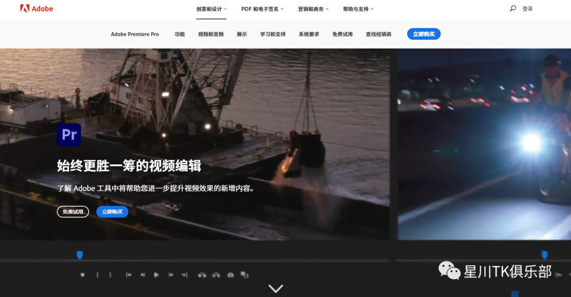Expand the 创意和设计 dropdown menu
Viewport: 571px width, 297px height.
click(x=211, y=9)
